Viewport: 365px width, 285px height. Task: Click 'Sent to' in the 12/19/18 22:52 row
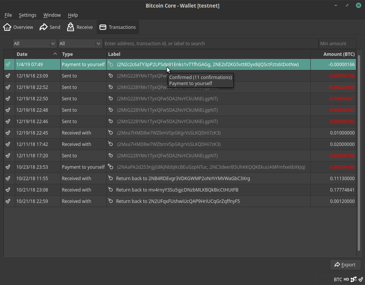(69, 87)
